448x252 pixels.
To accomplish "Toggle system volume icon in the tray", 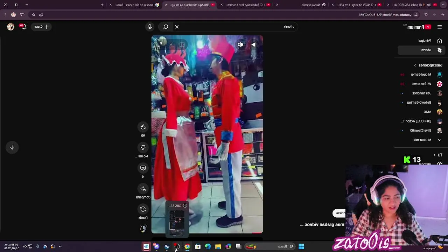I will 25,246.
